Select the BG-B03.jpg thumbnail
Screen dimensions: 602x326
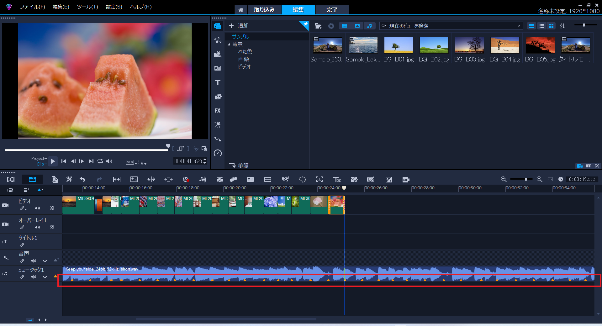(469, 45)
